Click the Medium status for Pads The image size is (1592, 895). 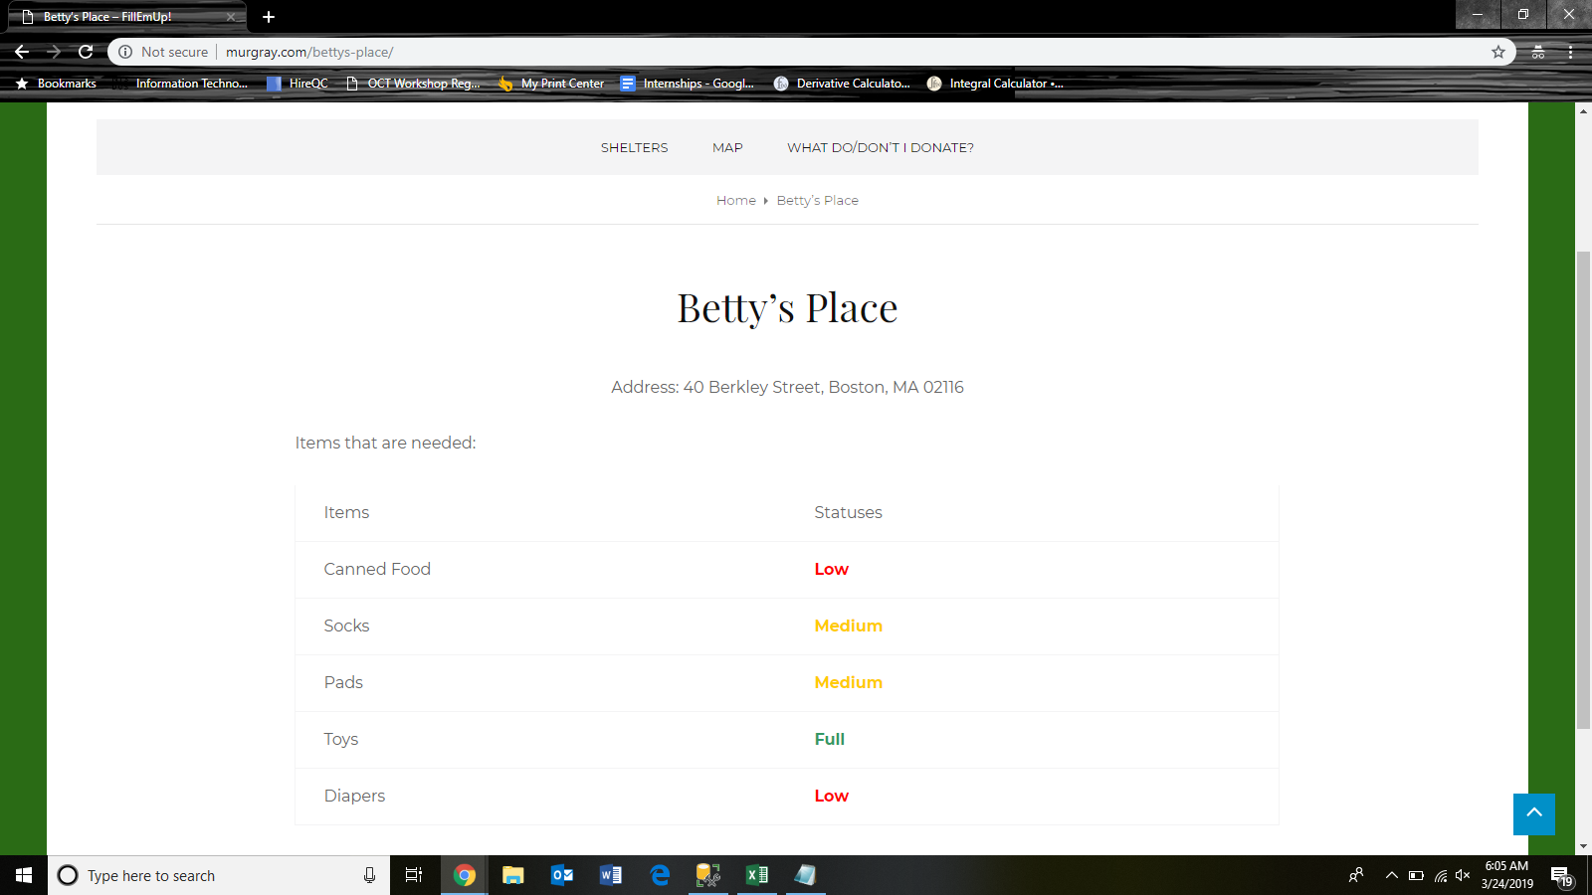[849, 682]
